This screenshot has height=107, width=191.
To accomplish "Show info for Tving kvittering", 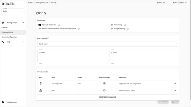I will pos(128,29).
